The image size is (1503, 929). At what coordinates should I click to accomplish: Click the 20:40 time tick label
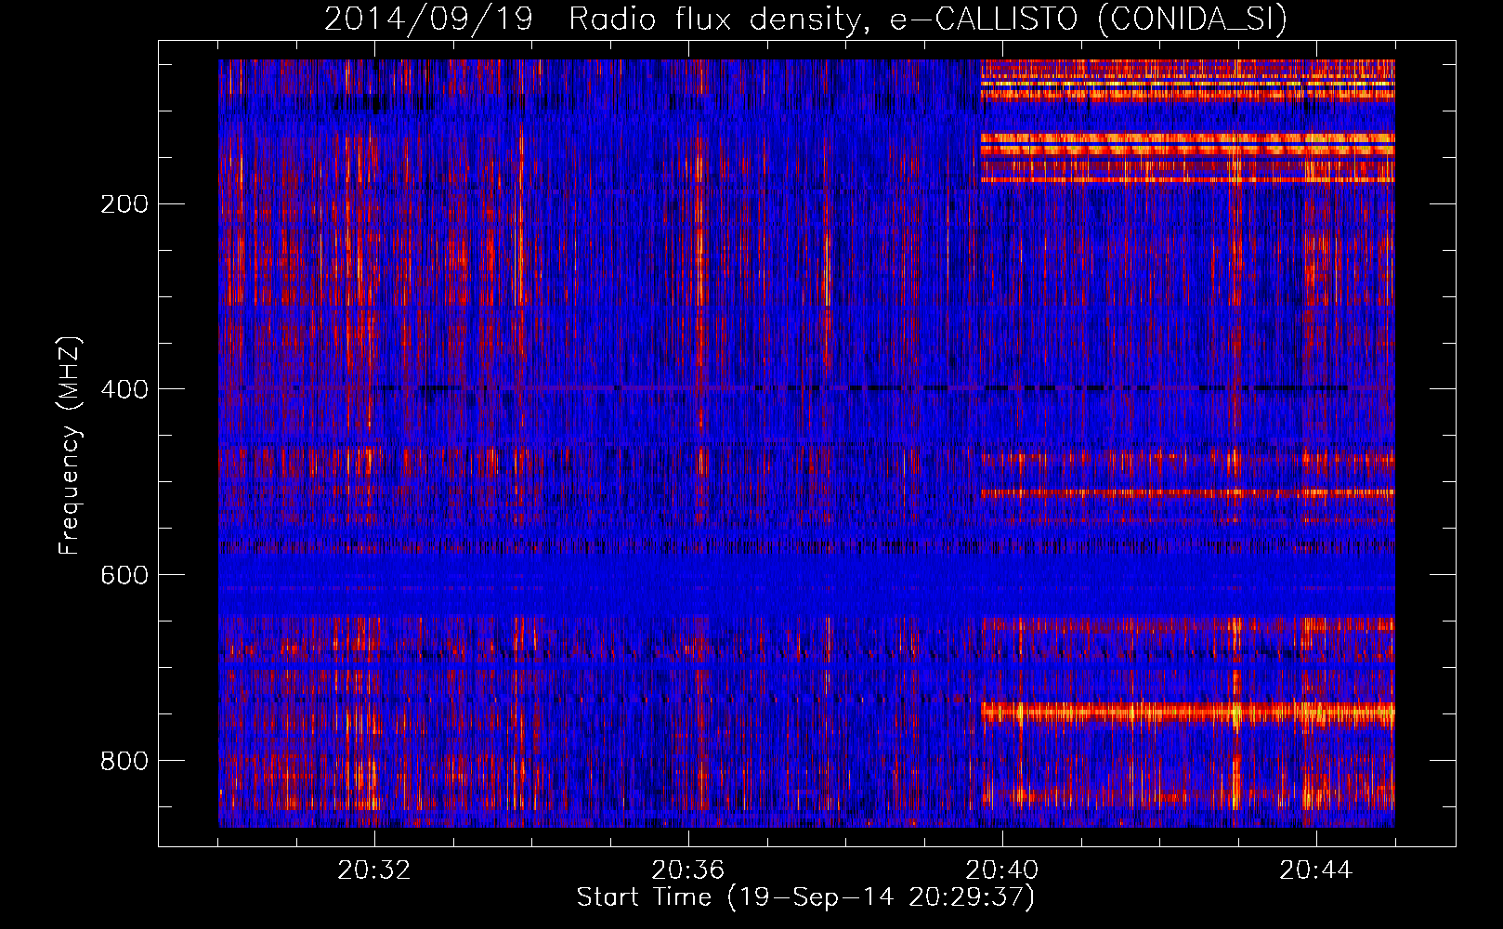point(1002,870)
